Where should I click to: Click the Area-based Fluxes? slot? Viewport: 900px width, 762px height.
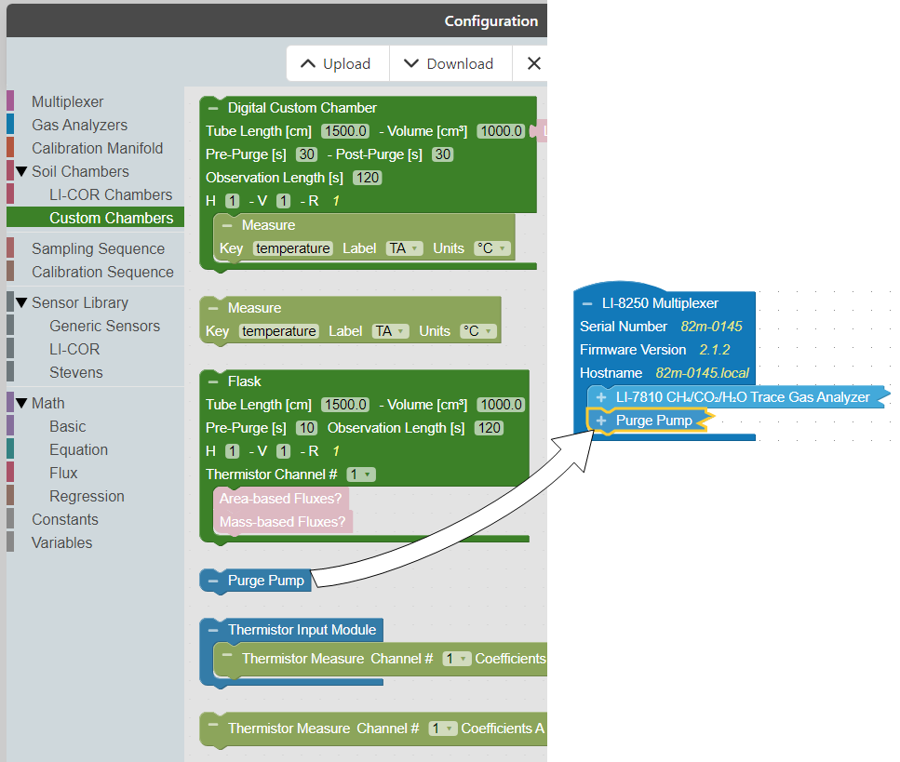[x=280, y=499]
